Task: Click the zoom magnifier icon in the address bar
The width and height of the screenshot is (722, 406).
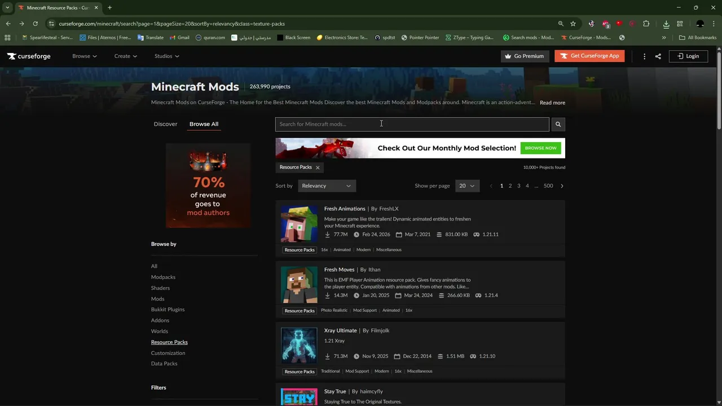Action: coord(561,24)
